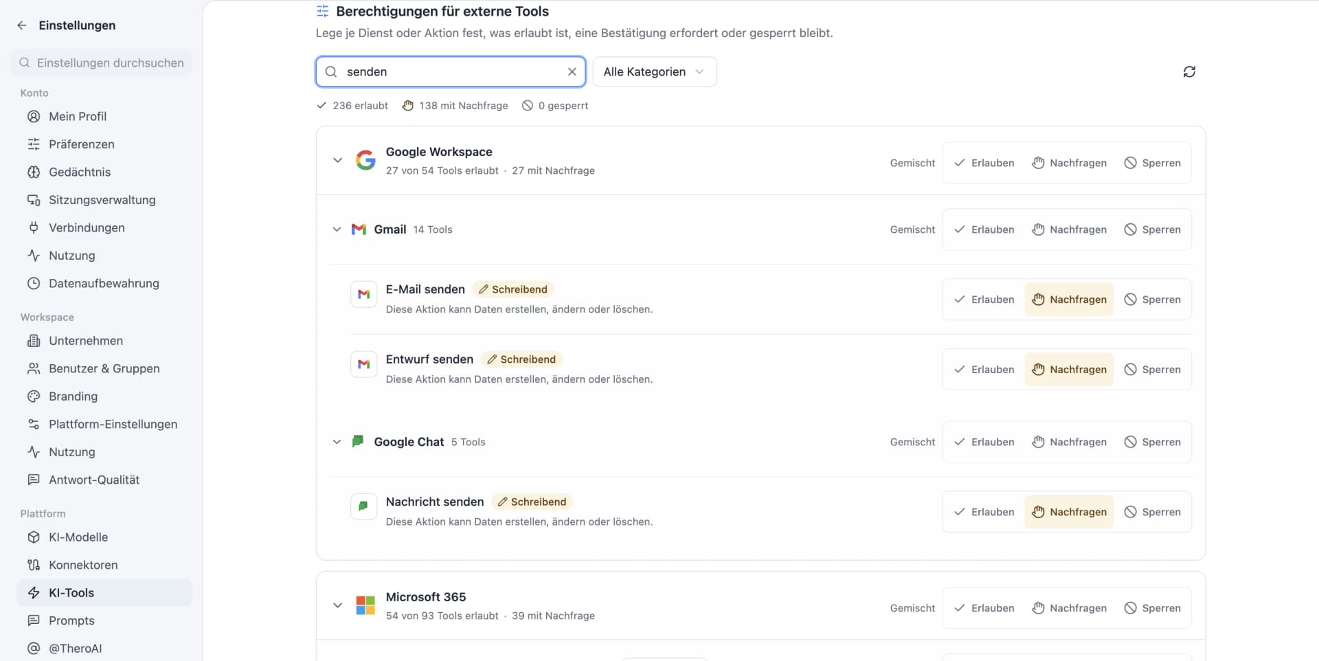
Task: Collapse the Gmail tools group
Action: pos(337,229)
